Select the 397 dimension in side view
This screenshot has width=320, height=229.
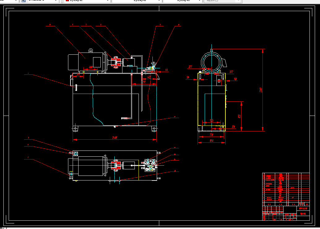coord(231,72)
